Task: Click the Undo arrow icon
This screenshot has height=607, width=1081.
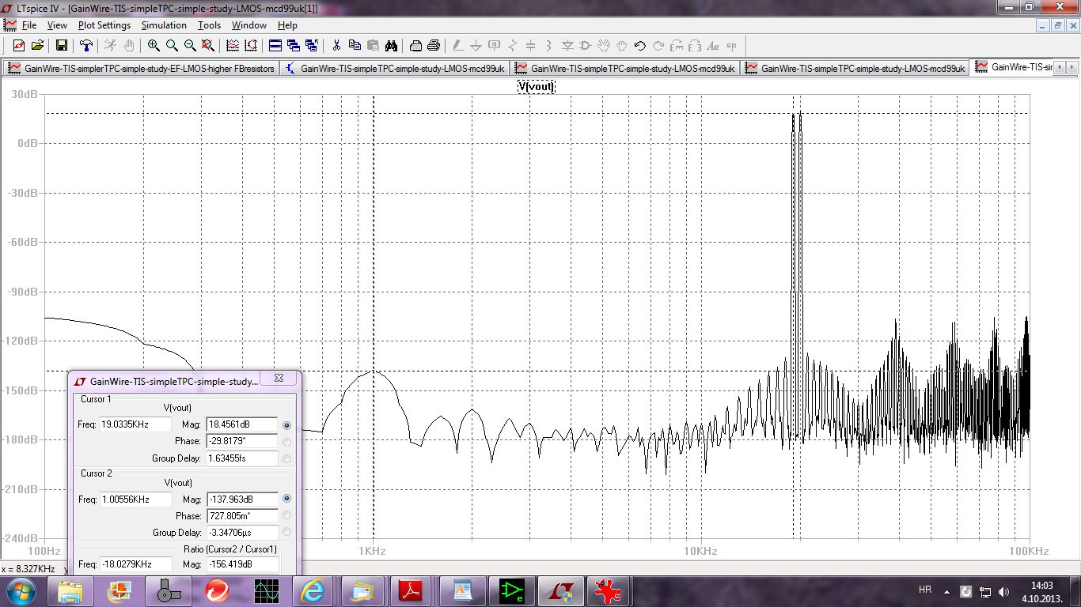Action: tap(640, 46)
